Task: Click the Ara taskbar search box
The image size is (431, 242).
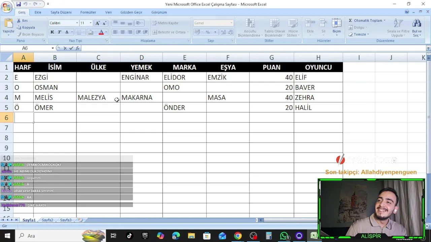Action: tap(60, 236)
